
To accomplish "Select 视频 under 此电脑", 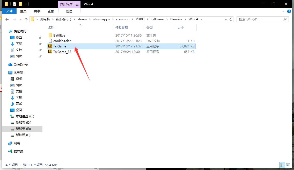I will pyautogui.click(x=16, y=79).
